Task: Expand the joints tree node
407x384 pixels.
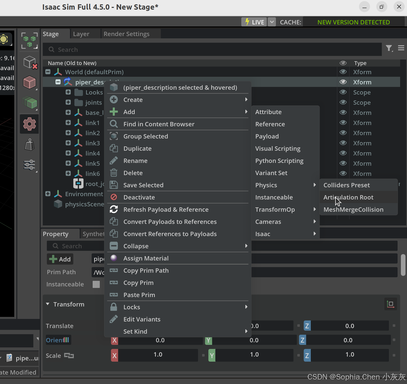Action: pyautogui.click(x=68, y=102)
